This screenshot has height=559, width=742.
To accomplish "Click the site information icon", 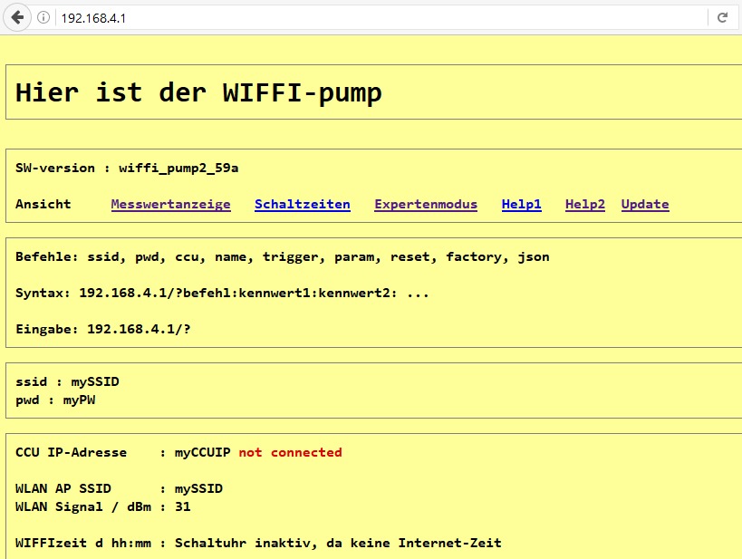I will point(43,18).
